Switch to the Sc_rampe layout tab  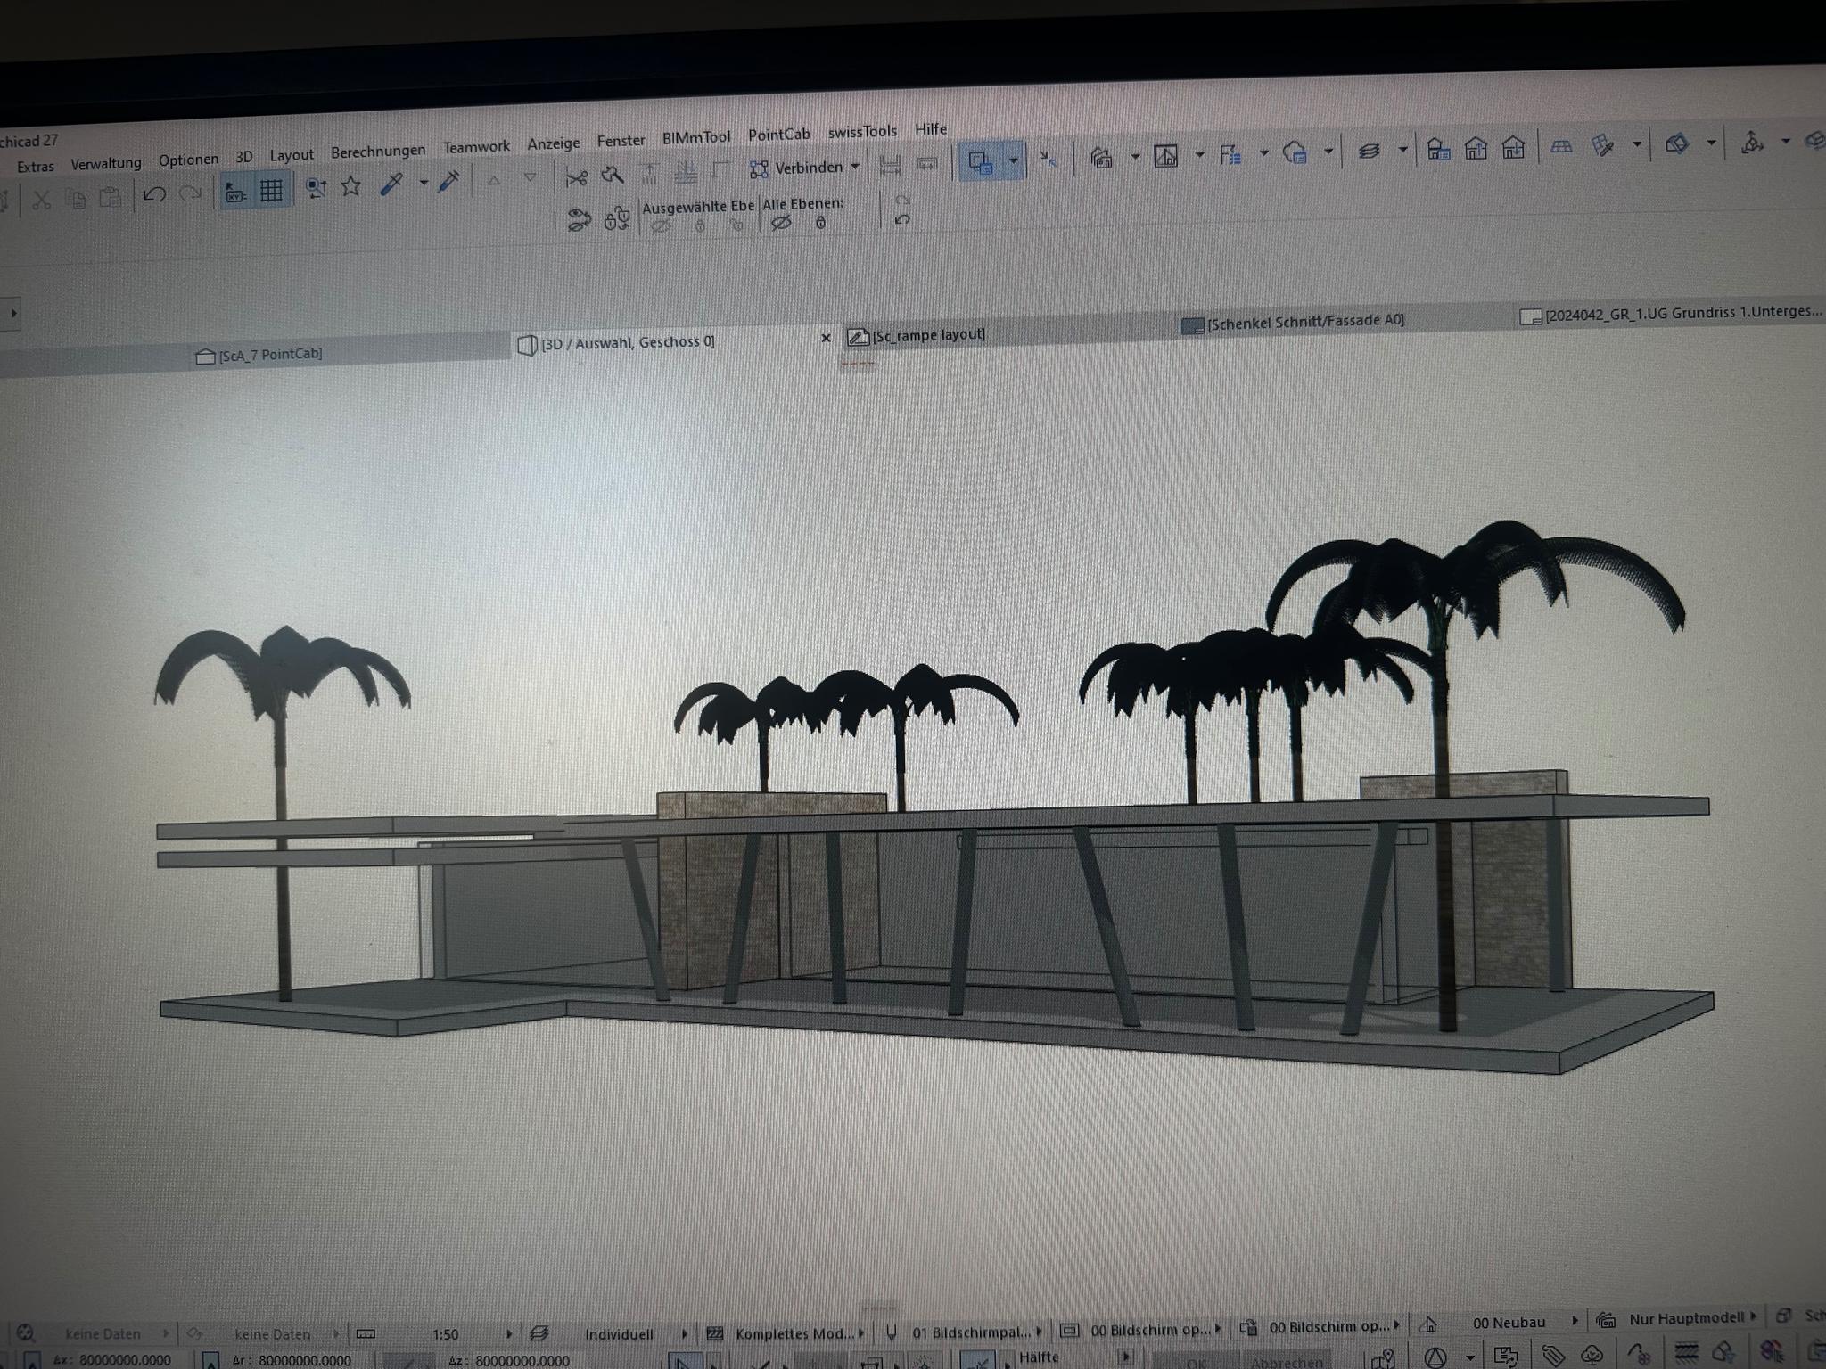(x=927, y=335)
